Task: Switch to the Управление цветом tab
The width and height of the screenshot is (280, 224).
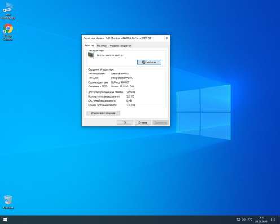Action: tap(120, 46)
